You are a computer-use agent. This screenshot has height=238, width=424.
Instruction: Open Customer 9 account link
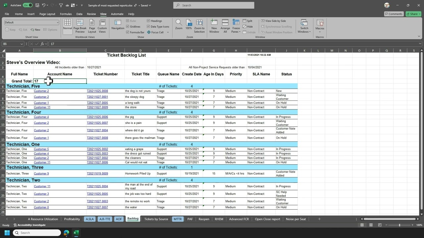coord(41,174)
